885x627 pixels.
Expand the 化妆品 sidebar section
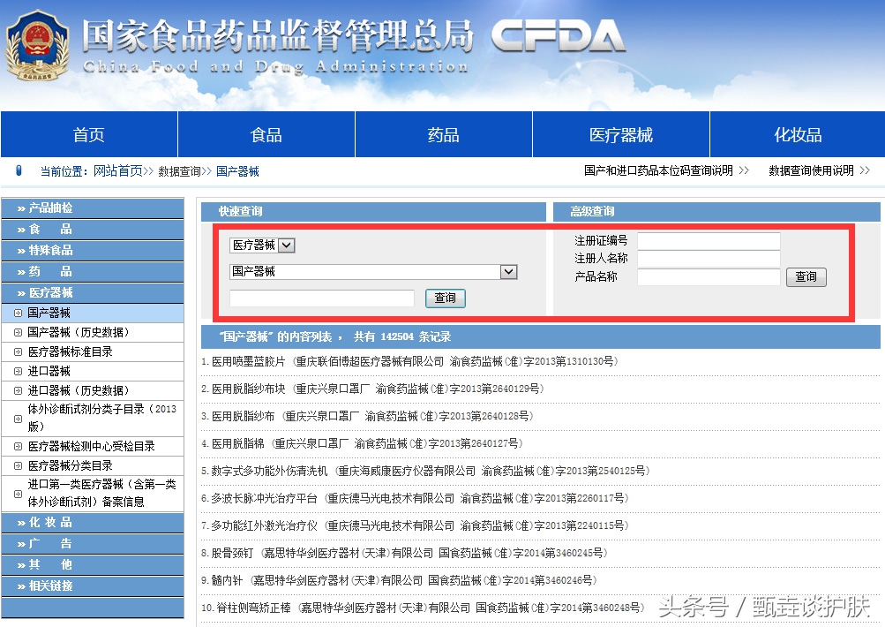pos(93,523)
